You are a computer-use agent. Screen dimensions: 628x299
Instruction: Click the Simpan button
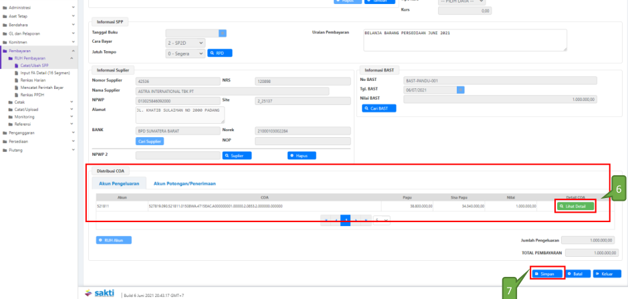546,274
